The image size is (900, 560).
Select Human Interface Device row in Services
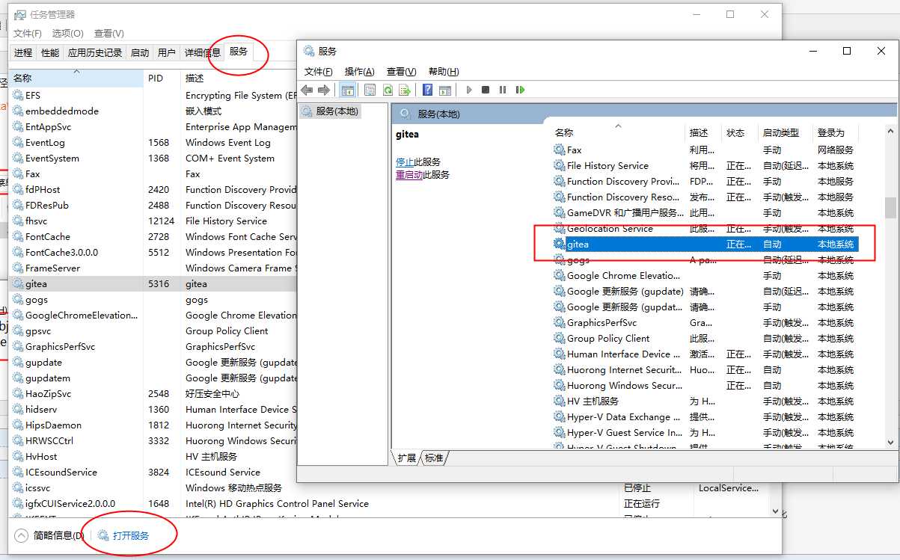pos(705,354)
